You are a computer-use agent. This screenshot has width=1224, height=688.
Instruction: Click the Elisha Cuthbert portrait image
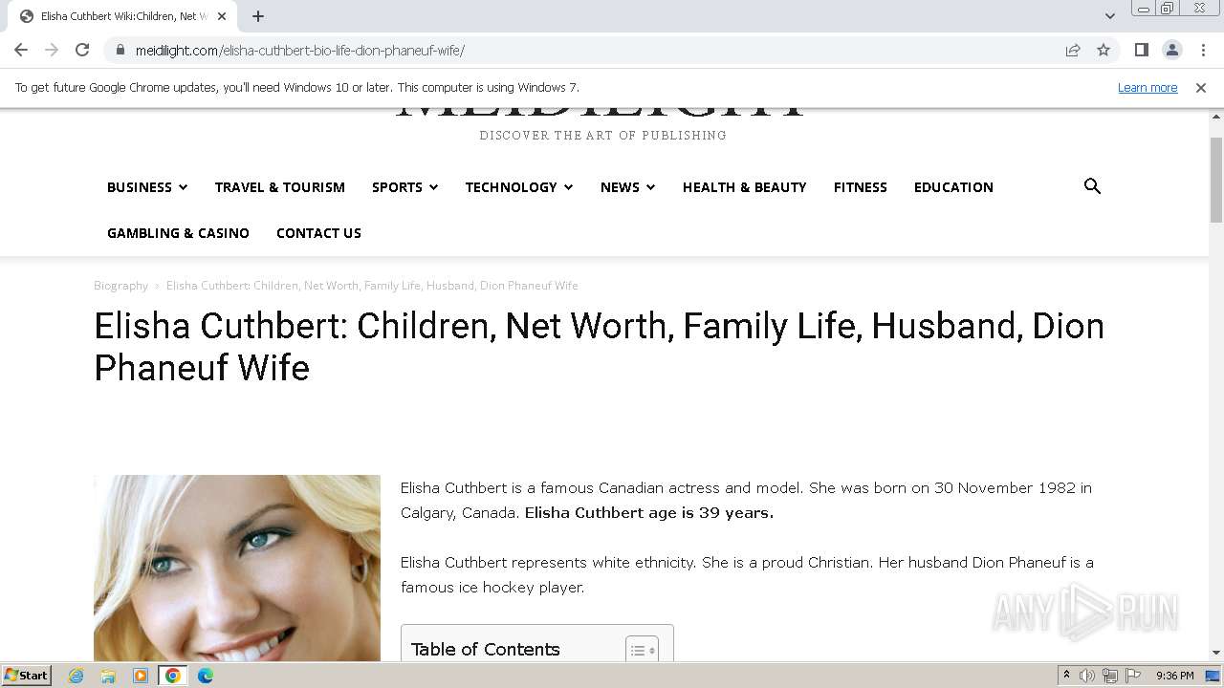(237, 568)
